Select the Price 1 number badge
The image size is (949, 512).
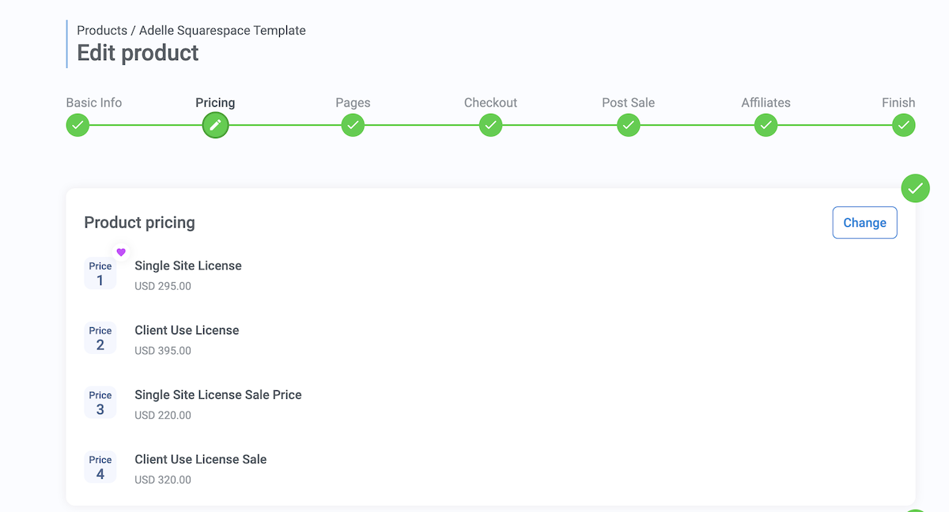[100, 274]
